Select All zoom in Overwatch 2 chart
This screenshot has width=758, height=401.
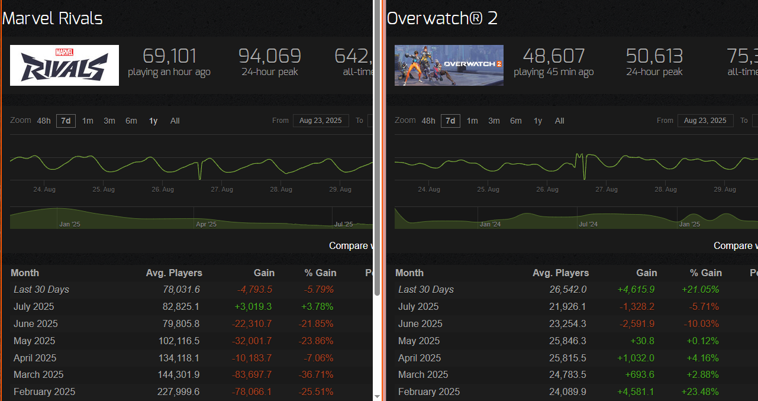tap(560, 121)
